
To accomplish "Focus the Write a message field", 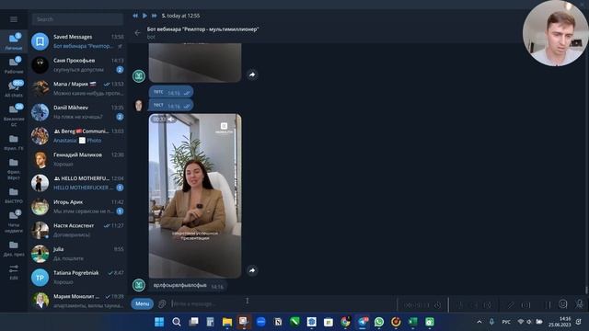I will click(282, 304).
